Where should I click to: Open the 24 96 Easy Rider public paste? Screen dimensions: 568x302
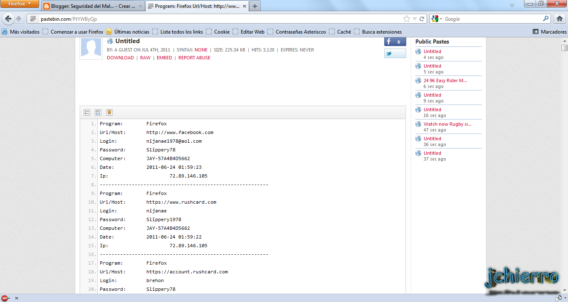click(x=445, y=80)
